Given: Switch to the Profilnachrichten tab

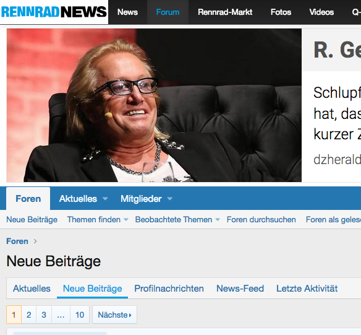Looking at the screenshot, I should [x=169, y=289].
